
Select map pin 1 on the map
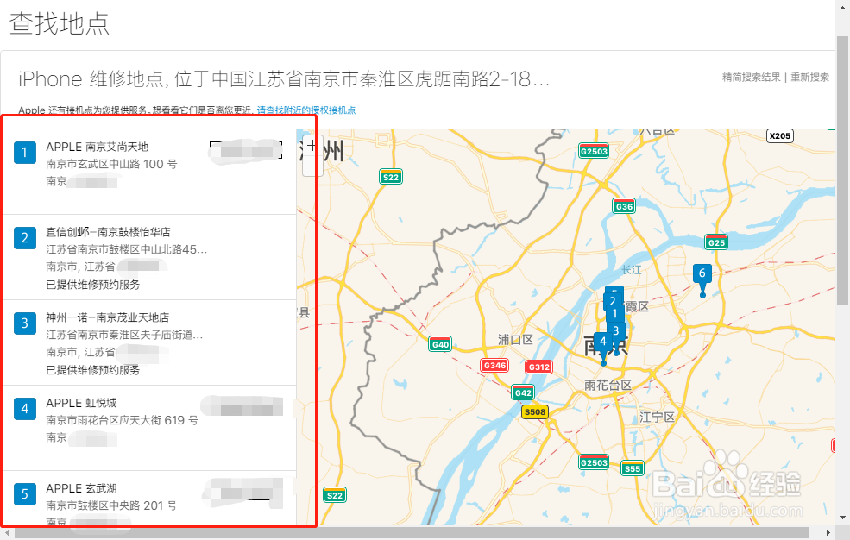(615, 314)
